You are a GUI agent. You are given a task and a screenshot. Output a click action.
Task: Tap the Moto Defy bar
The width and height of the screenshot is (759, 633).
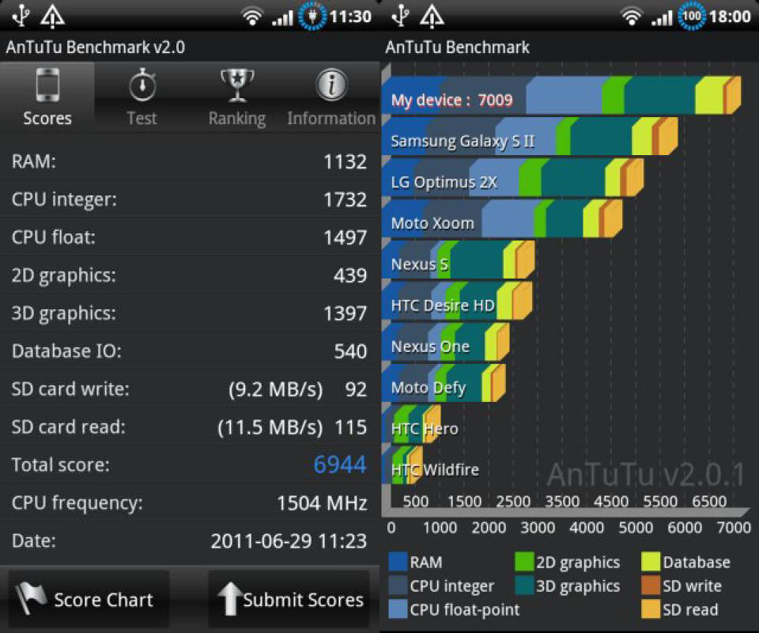tap(444, 383)
